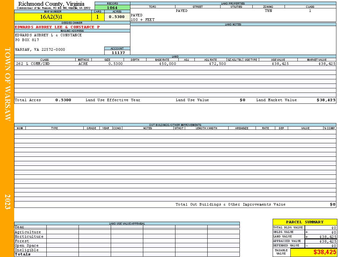Click the acres value 0.5300 field
Screen dimensions: 338x257
[117, 17]
